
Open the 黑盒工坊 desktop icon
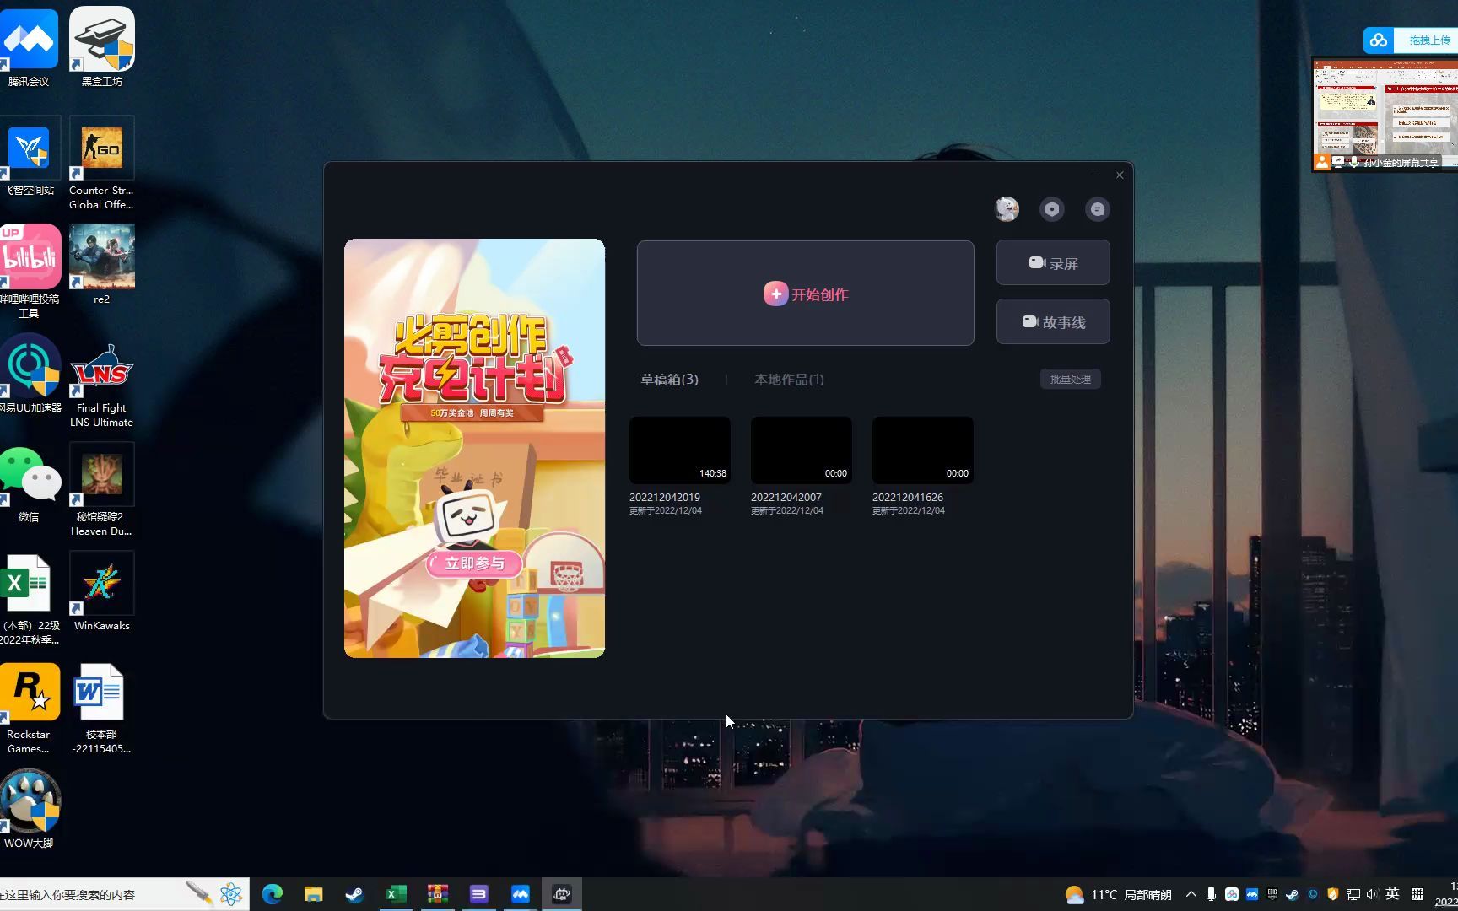pos(102,47)
